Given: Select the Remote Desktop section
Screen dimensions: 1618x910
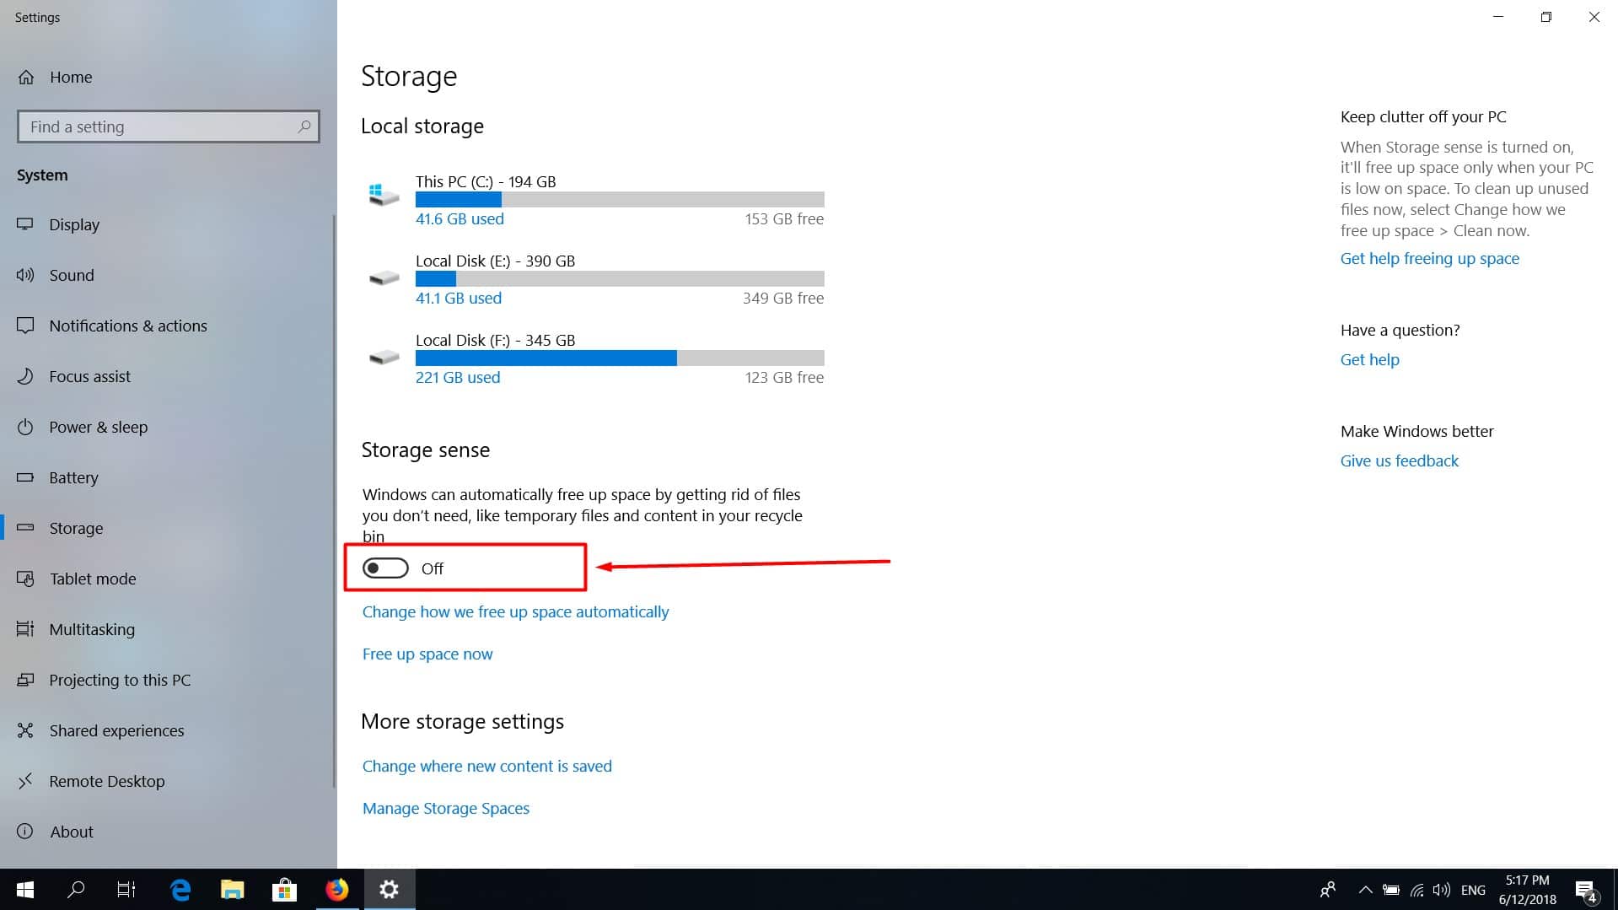Looking at the screenshot, I should coord(106,781).
